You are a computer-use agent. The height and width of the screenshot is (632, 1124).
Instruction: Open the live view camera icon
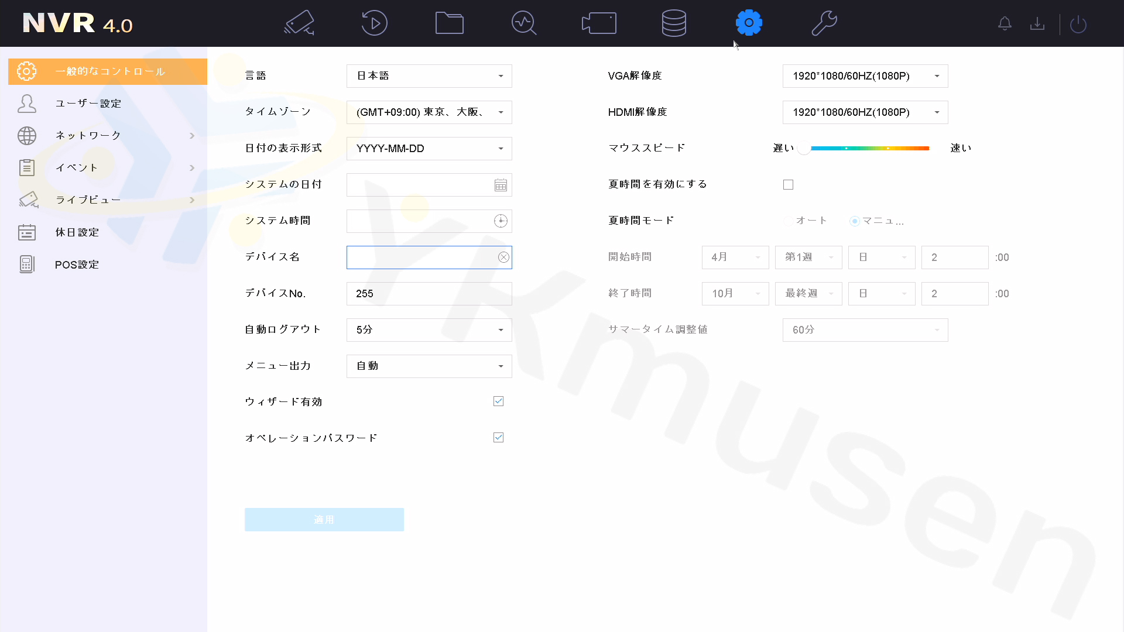pyautogui.click(x=299, y=23)
